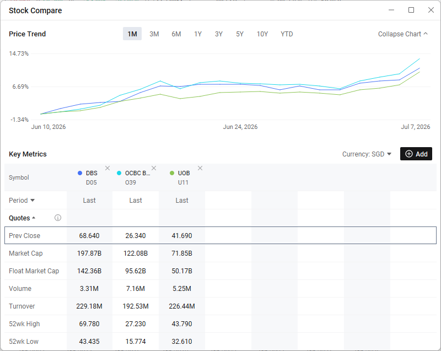The height and width of the screenshot is (351, 441).
Task: Open the Period dropdown
Action: (x=21, y=201)
